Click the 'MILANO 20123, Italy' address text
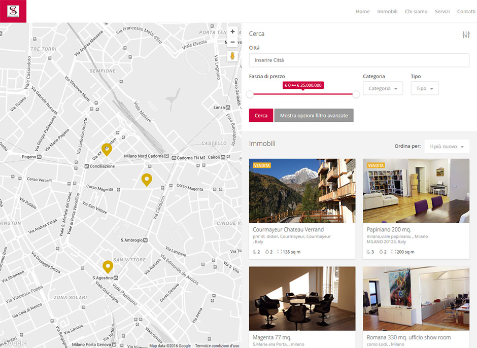 coord(386,242)
